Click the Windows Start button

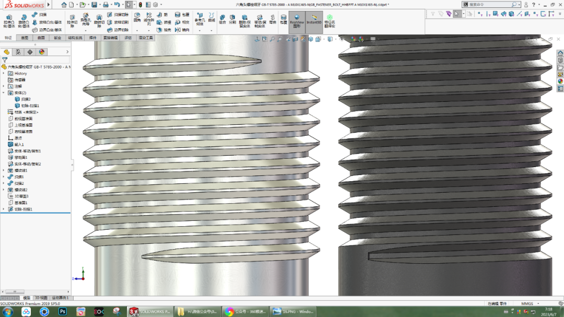[8, 312]
